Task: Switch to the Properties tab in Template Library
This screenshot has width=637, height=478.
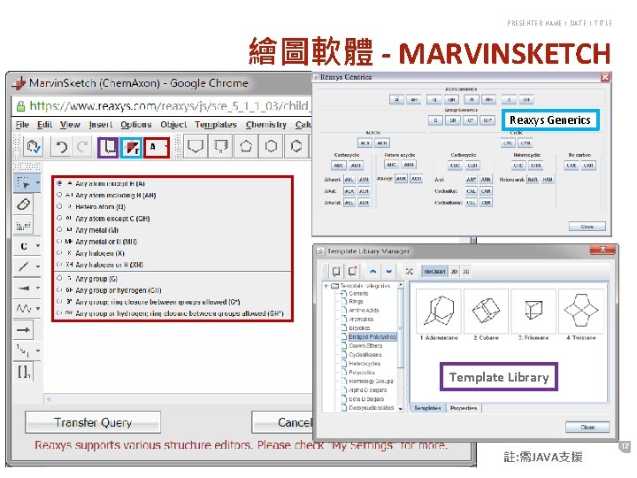Action: point(463,408)
